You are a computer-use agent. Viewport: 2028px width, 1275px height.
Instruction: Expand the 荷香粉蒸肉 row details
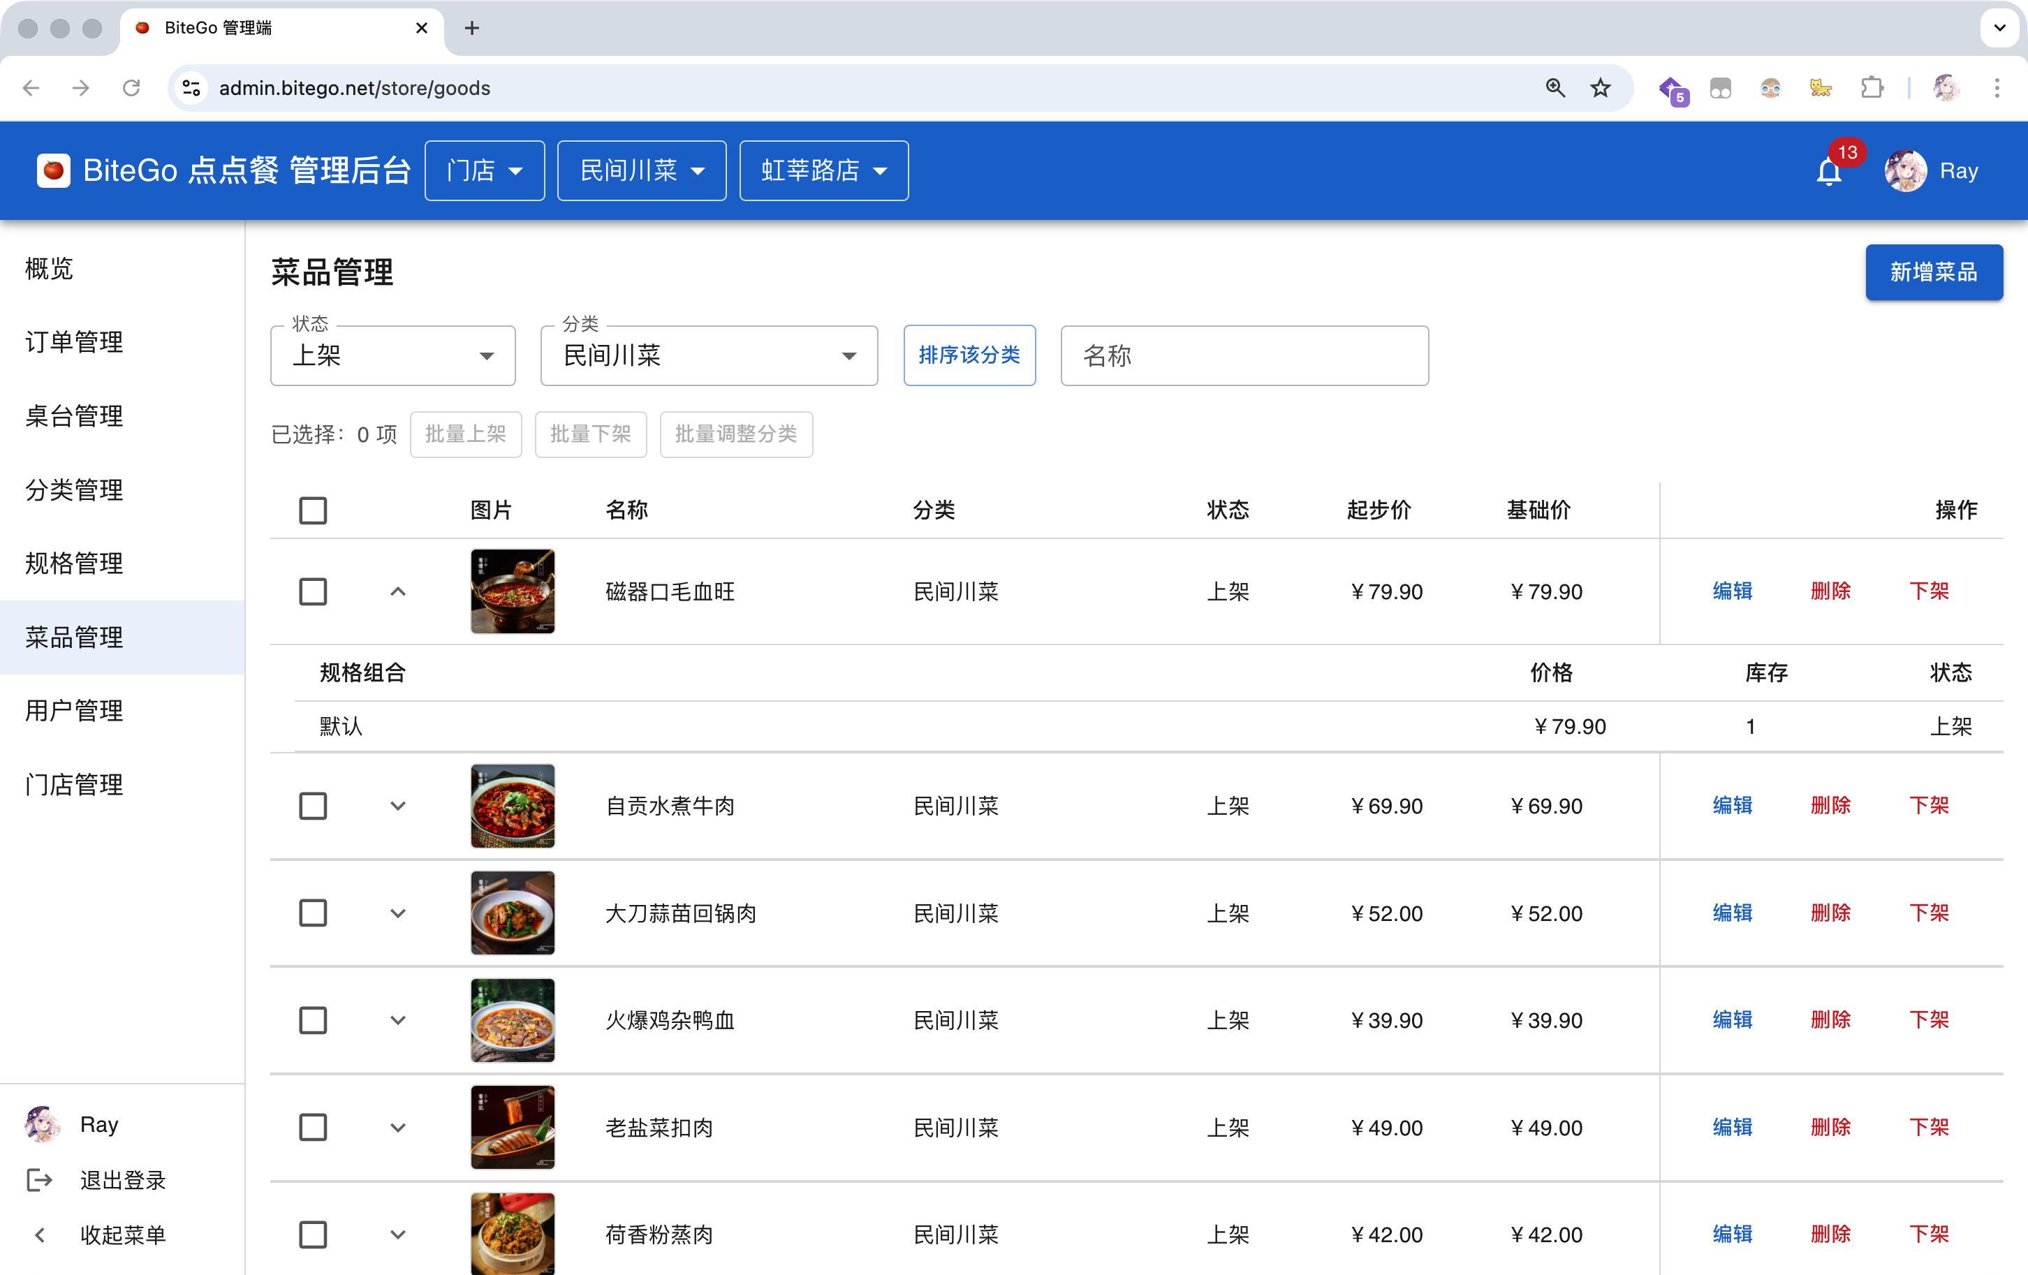pos(397,1235)
